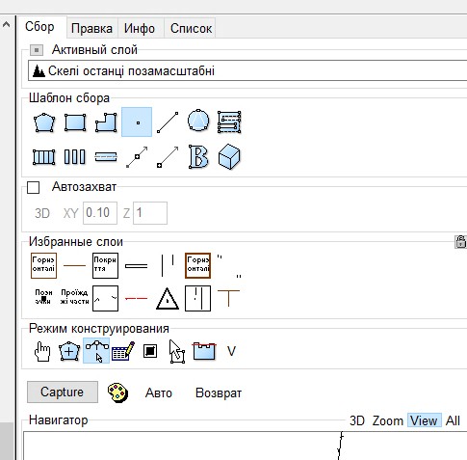The width and height of the screenshot is (467, 460).
Task: Select the 3D cube template icon
Action: (x=229, y=156)
